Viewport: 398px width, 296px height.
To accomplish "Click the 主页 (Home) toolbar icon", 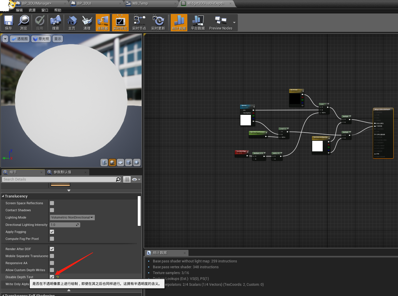I will click(x=71, y=22).
